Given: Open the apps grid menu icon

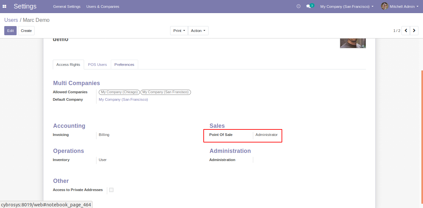Looking at the screenshot, I should (x=5, y=7).
